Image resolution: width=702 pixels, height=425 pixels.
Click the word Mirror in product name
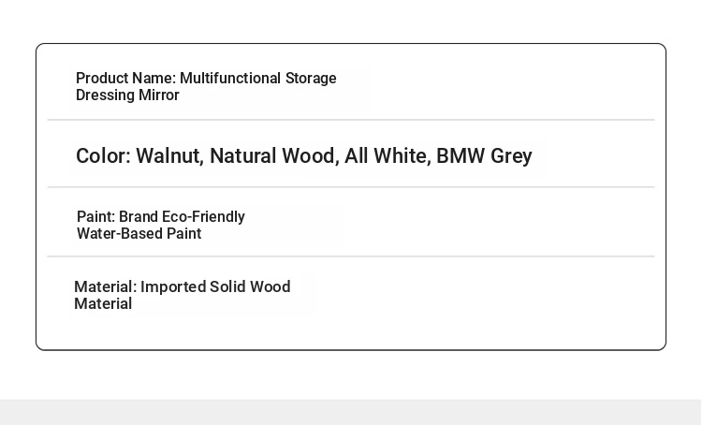(159, 95)
